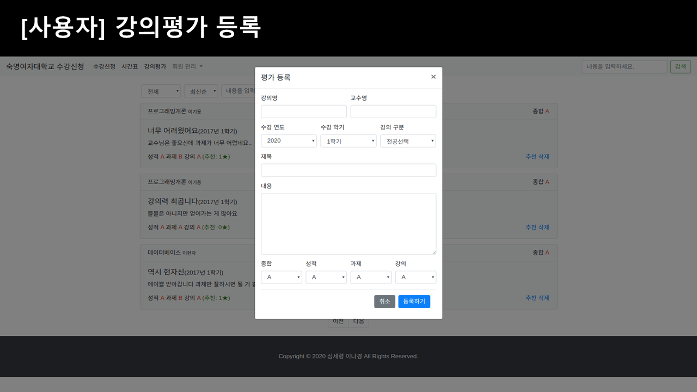Image resolution: width=697 pixels, height=392 pixels.
Task: Open the 종합 overall grade dropdown
Action: point(282,277)
